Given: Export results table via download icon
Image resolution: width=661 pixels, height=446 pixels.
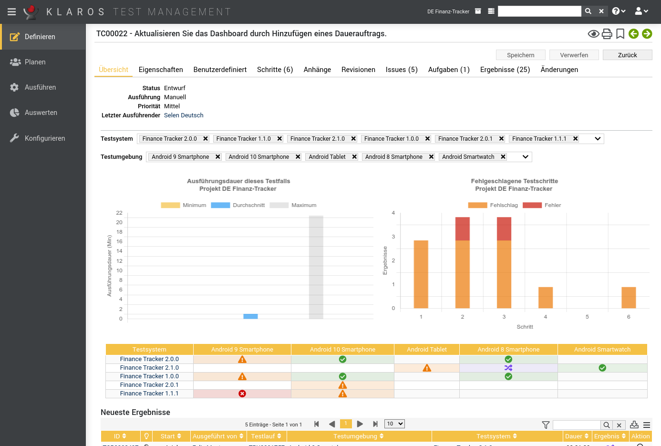Looking at the screenshot, I should [x=634, y=425].
